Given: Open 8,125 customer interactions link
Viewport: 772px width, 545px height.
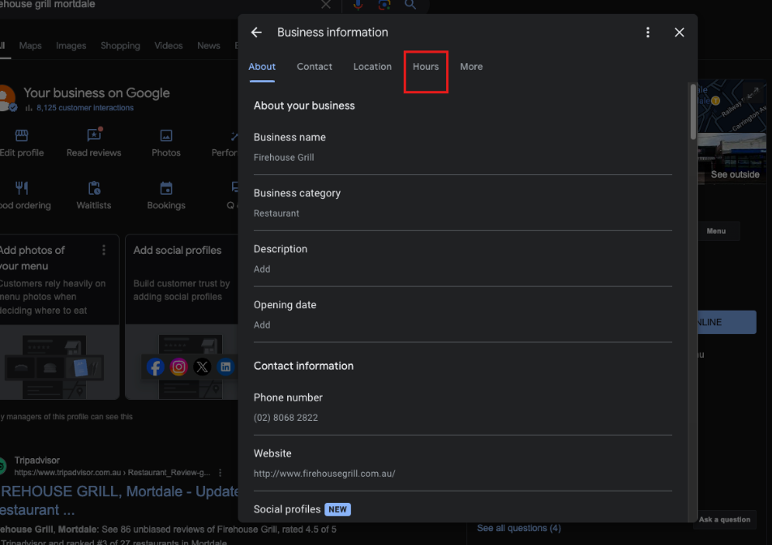Looking at the screenshot, I should click(x=84, y=108).
